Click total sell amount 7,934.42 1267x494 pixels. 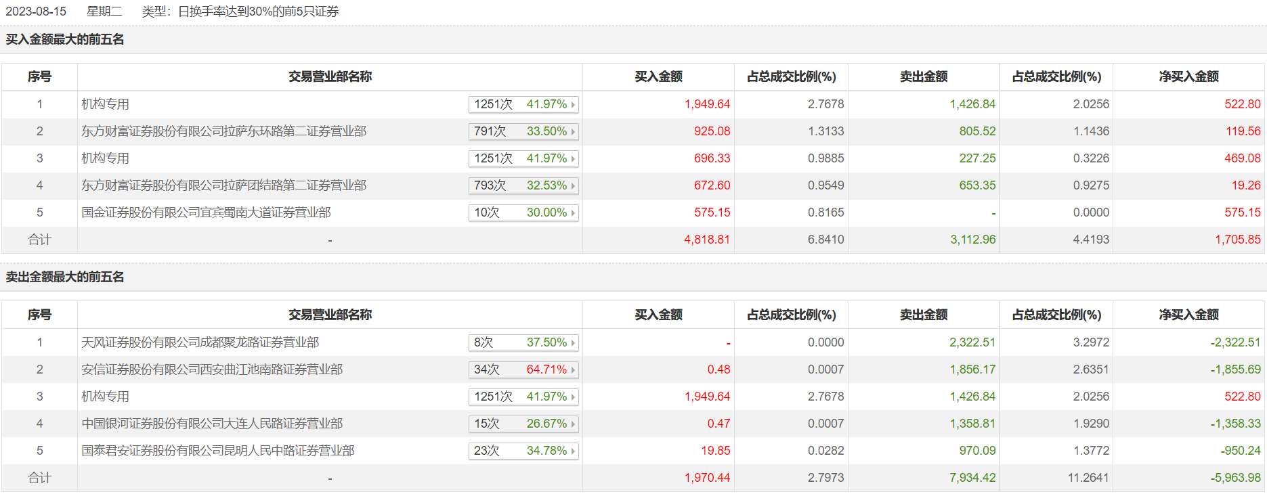tap(972, 478)
